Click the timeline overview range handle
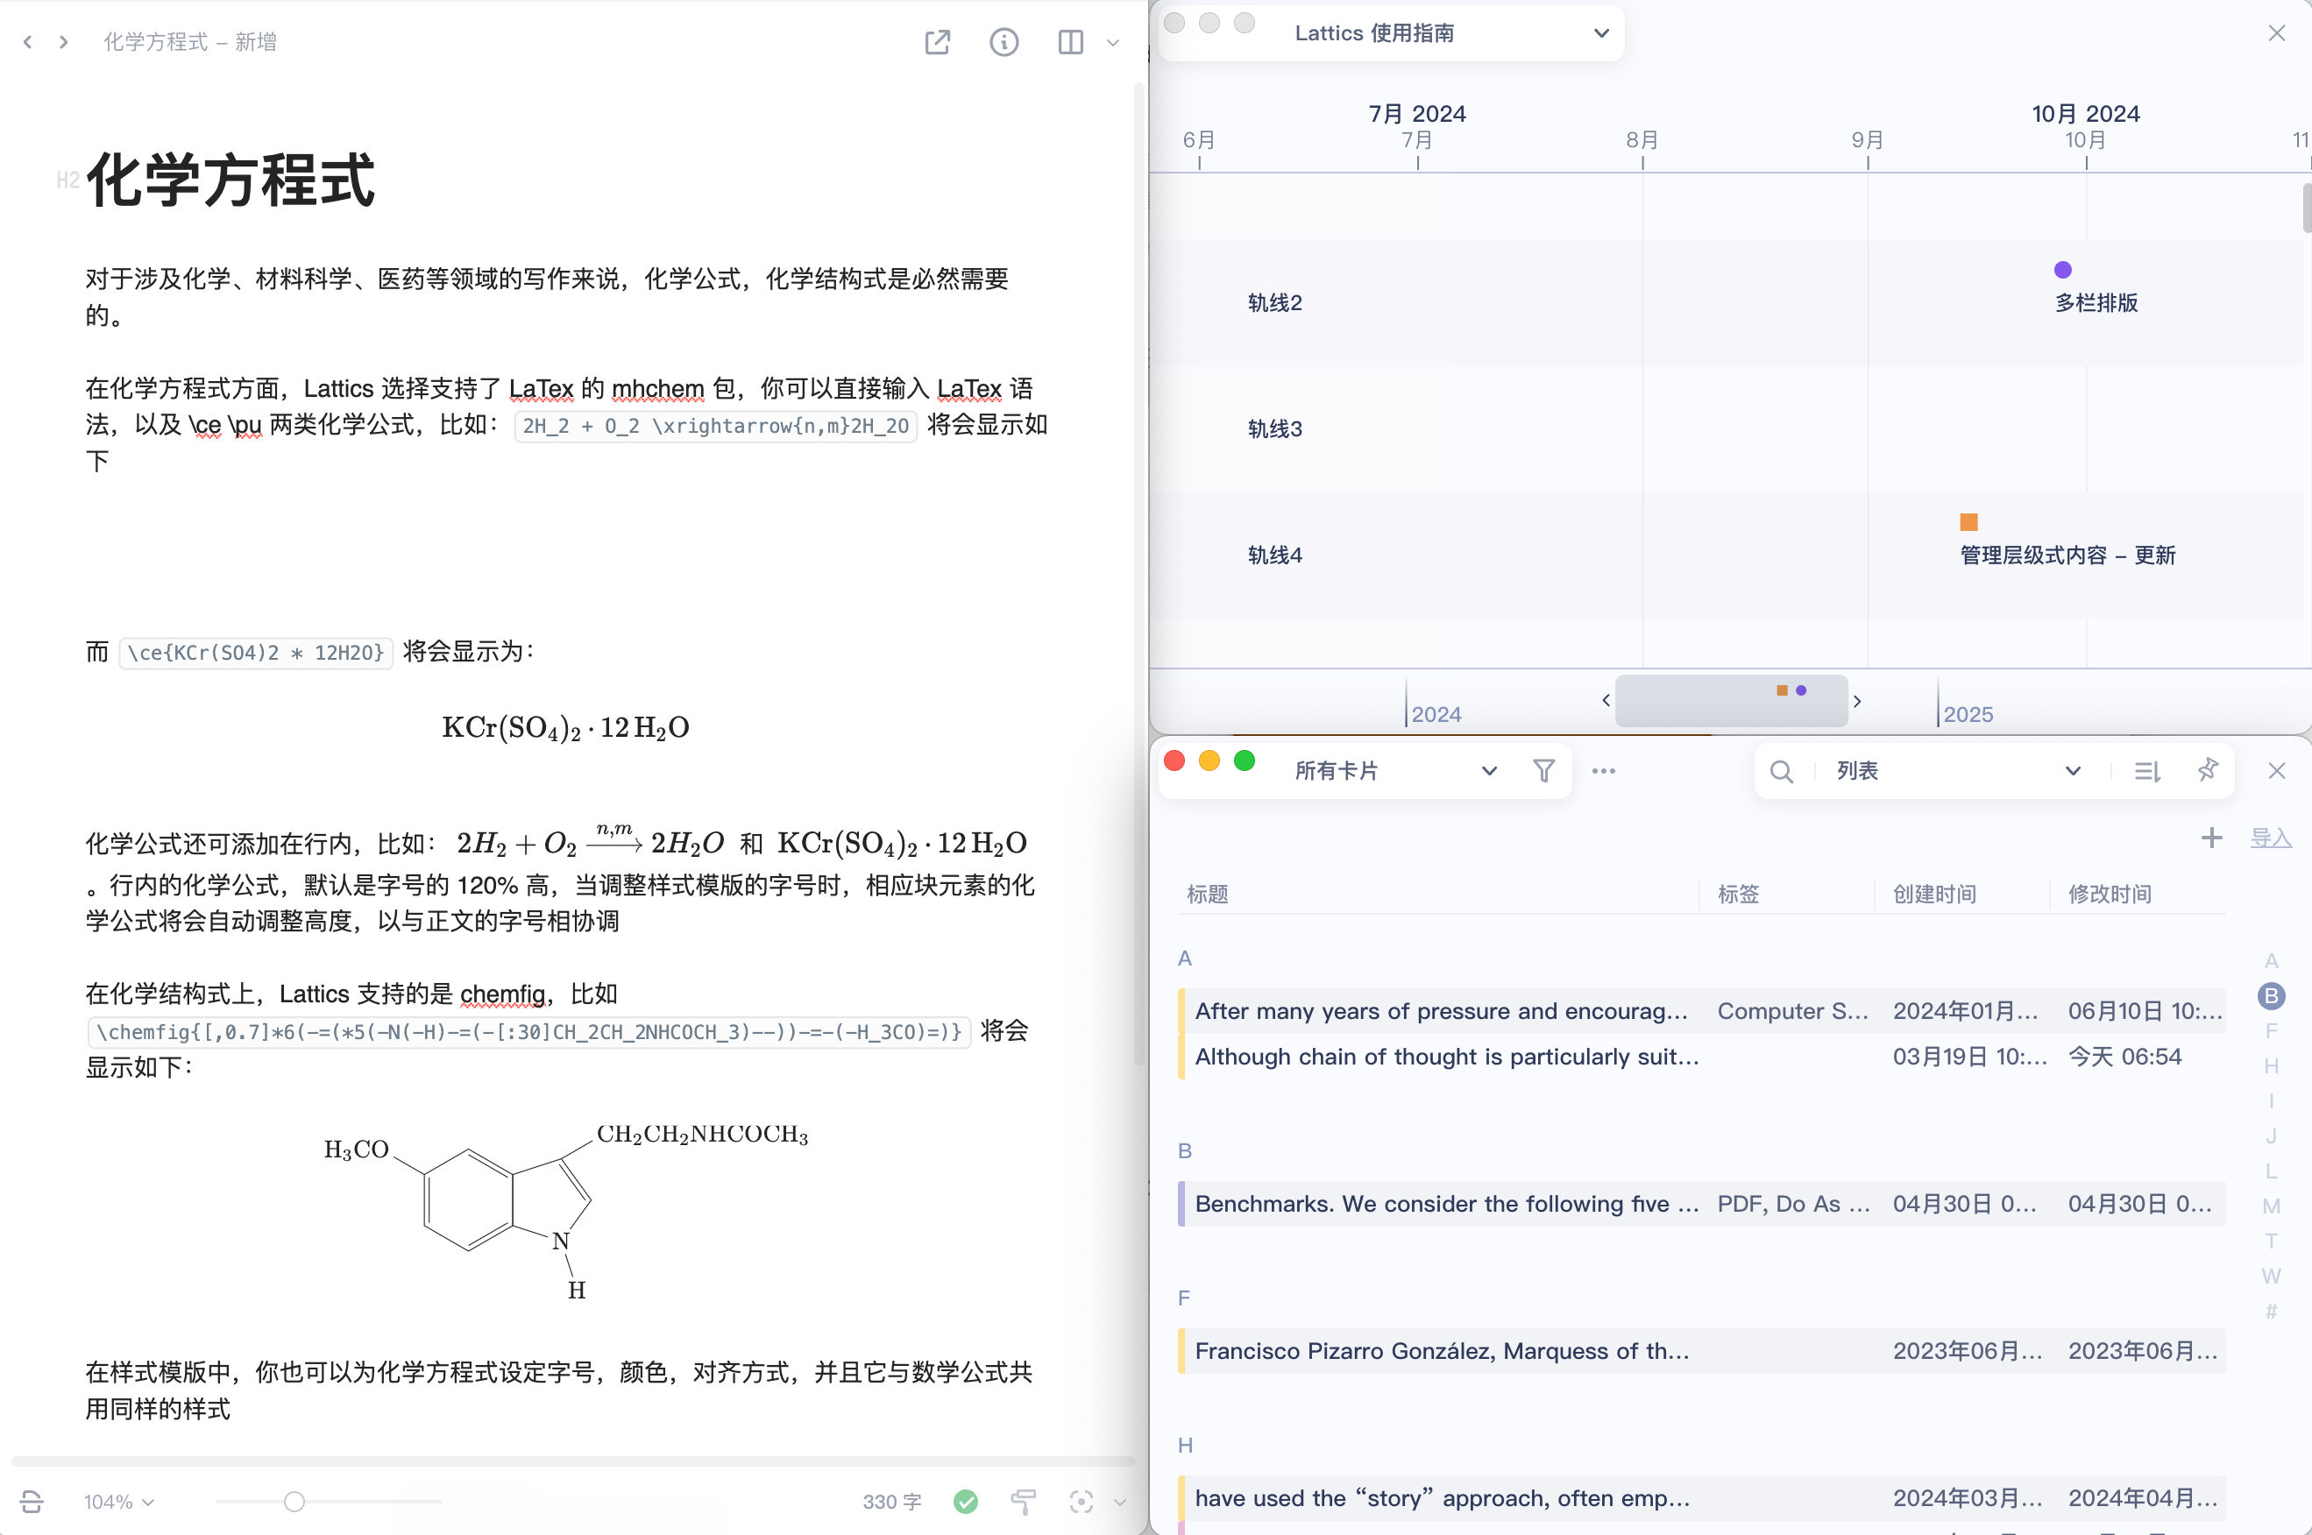This screenshot has width=2312, height=1535. point(1731,701)
